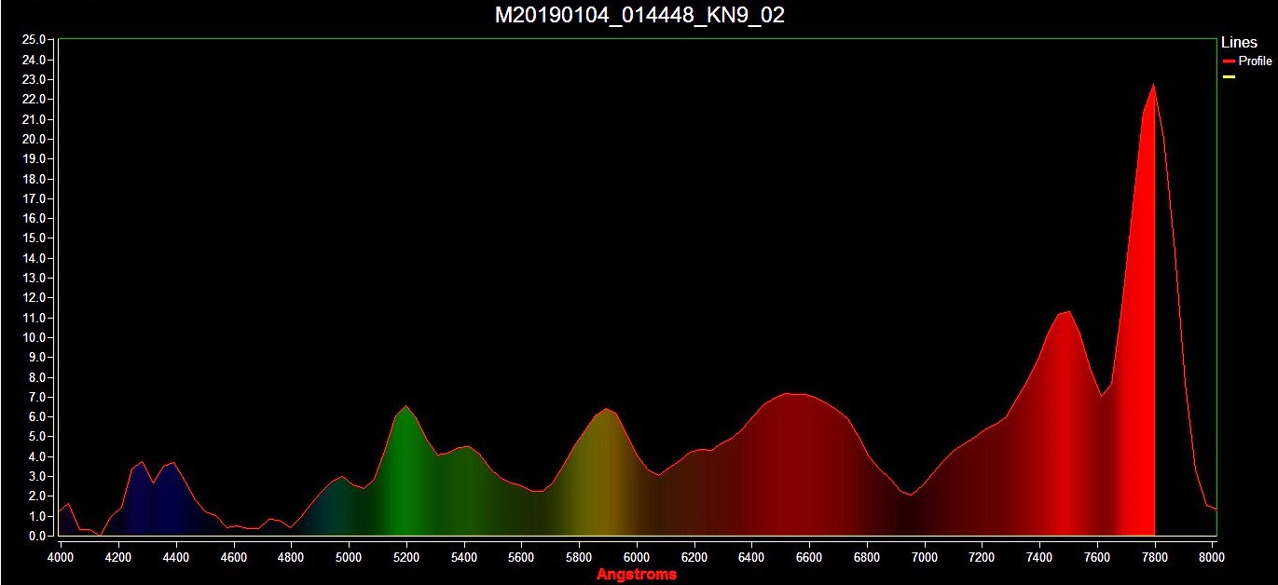Click the yellow spectrum peak near 5900 Angstroms
The width and height of the screenshot is (1278, 585).
click(606, 410)
